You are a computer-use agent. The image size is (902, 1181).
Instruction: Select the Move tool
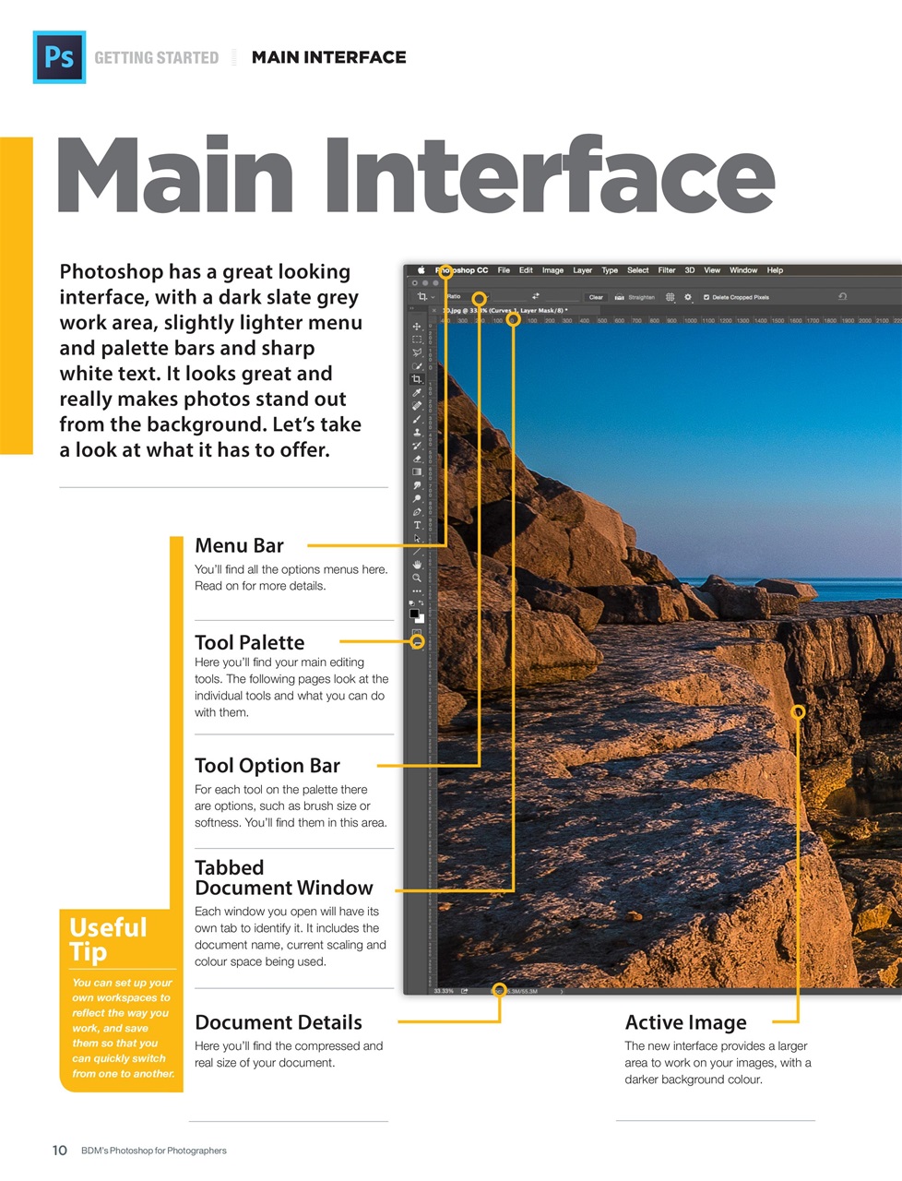pos(417,328)
